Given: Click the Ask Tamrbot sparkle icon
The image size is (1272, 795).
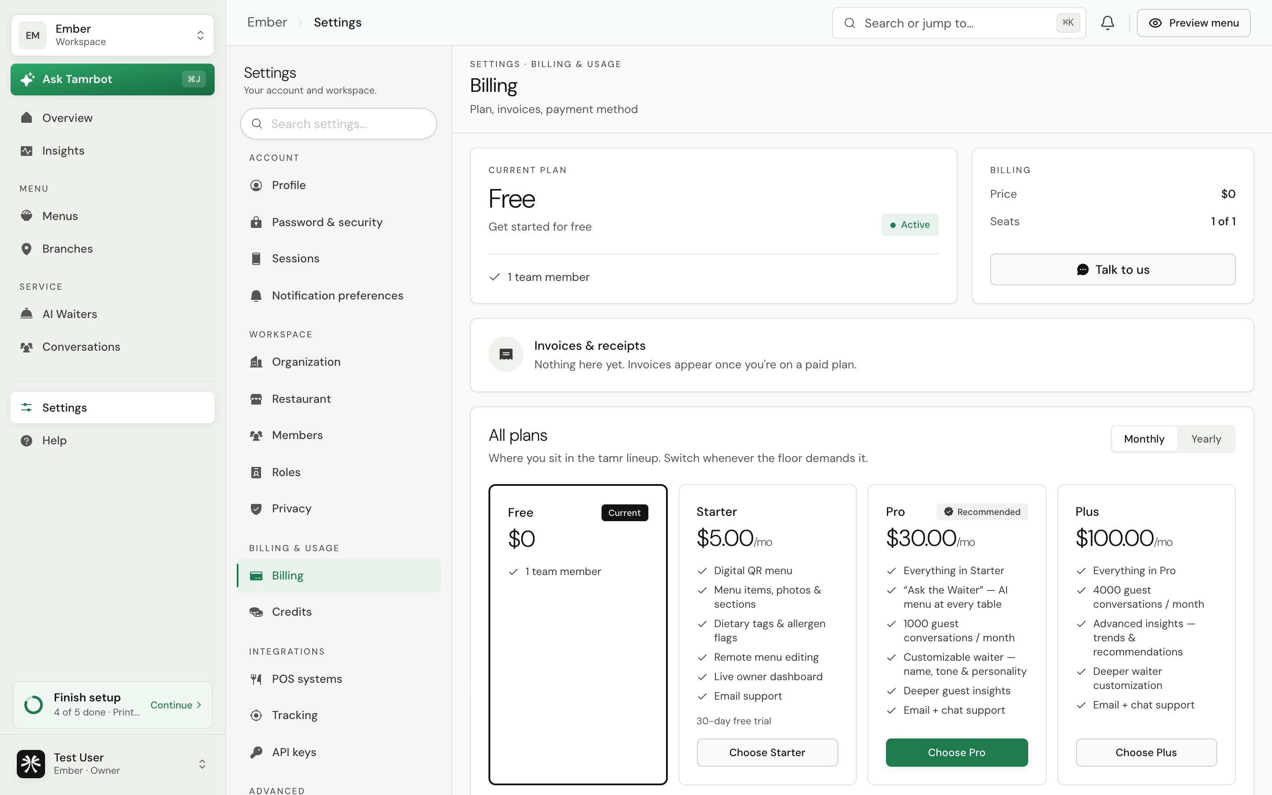Looking at the screenshot, I should (x=27, y=79).
